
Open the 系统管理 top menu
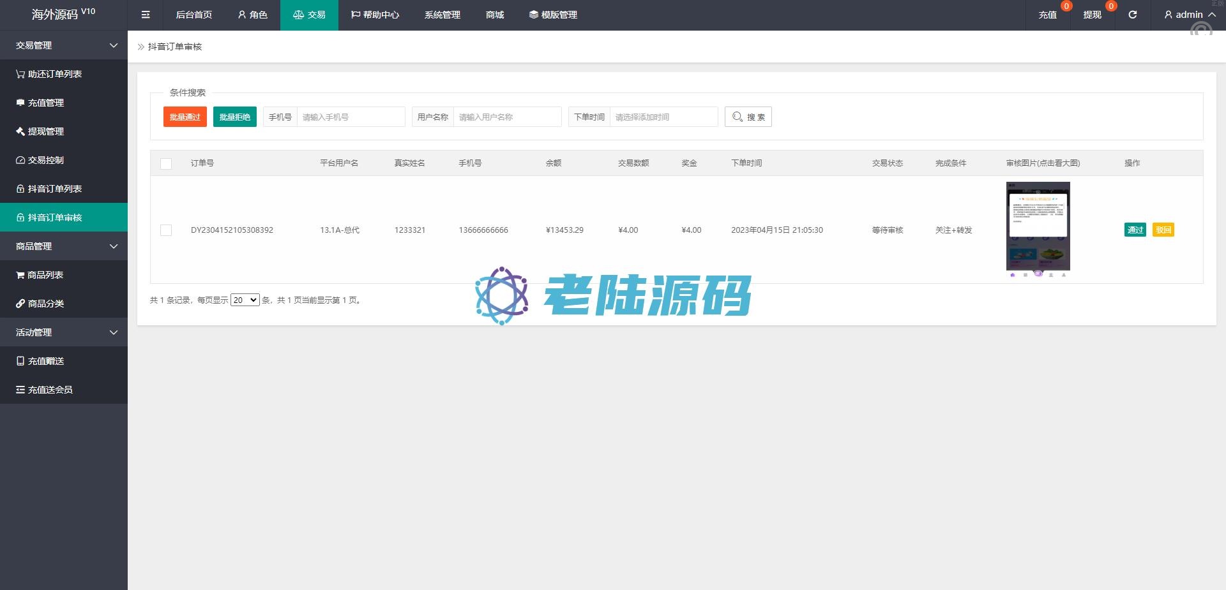[x=442, y=15]
